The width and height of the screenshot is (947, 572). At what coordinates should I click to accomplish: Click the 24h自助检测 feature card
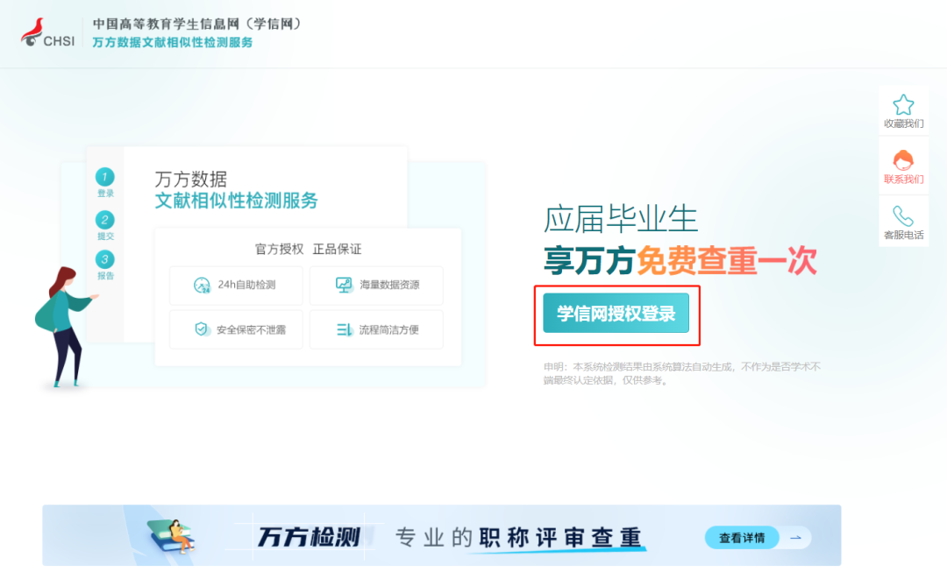(x=236, y=286)
